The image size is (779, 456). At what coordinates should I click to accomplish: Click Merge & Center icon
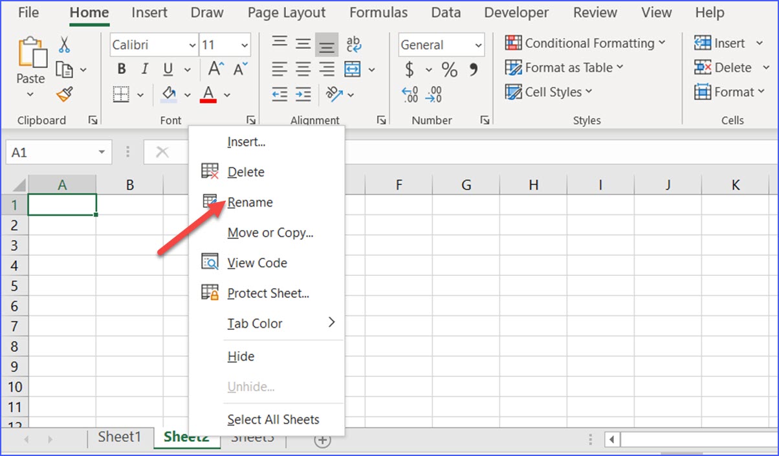coord(353,69)
